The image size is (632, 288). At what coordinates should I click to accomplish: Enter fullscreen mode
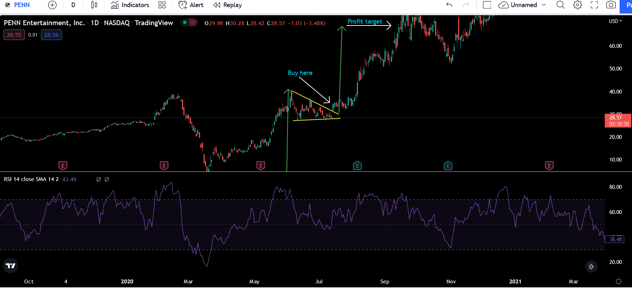pyautogui.click(x=594, y=5)
